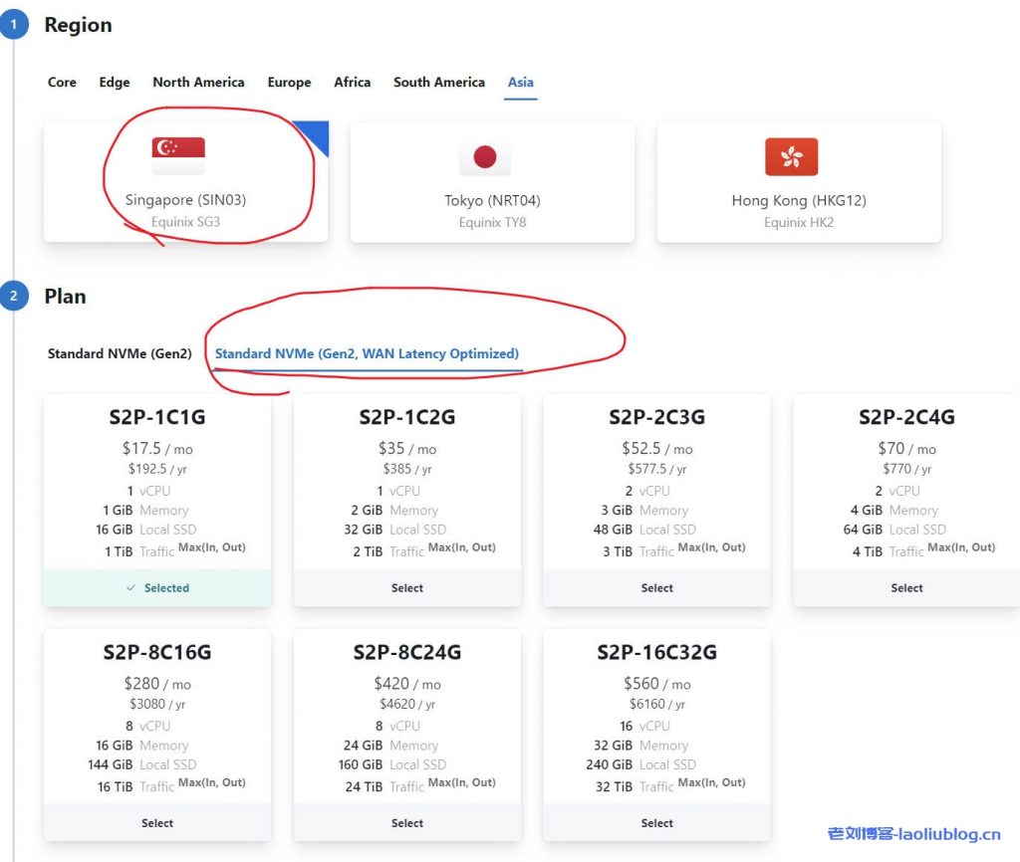Open the Europe region tab

(289, 83)
